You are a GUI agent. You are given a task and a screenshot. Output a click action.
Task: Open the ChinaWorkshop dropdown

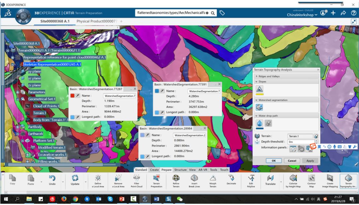pyautogui.click(x=302, y=15)
